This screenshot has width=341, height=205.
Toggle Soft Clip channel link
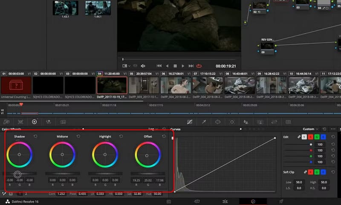coord(305,172)
